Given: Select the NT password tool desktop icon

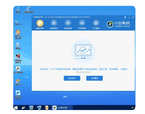Looking at the screenshot, I should (x=18, y=59).
